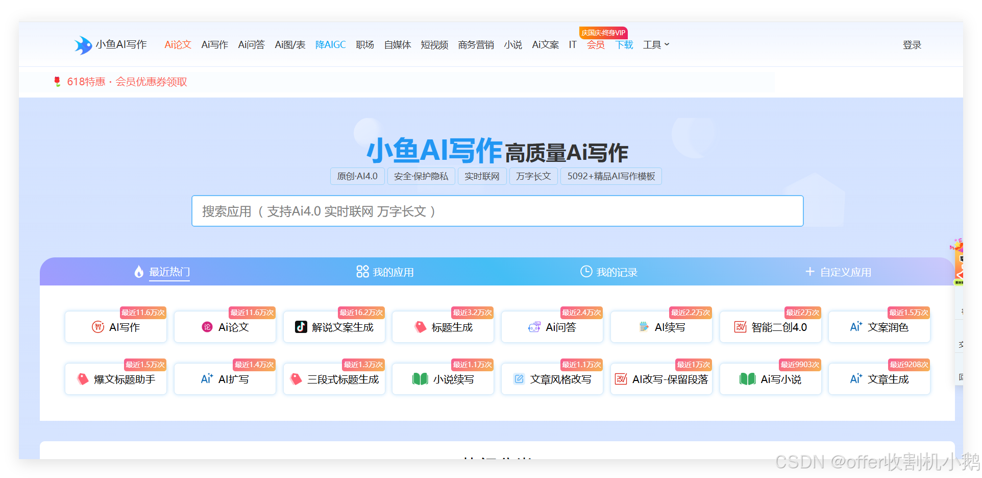
Task: Click the grid icon beside 我的应用
Action: 362,272
